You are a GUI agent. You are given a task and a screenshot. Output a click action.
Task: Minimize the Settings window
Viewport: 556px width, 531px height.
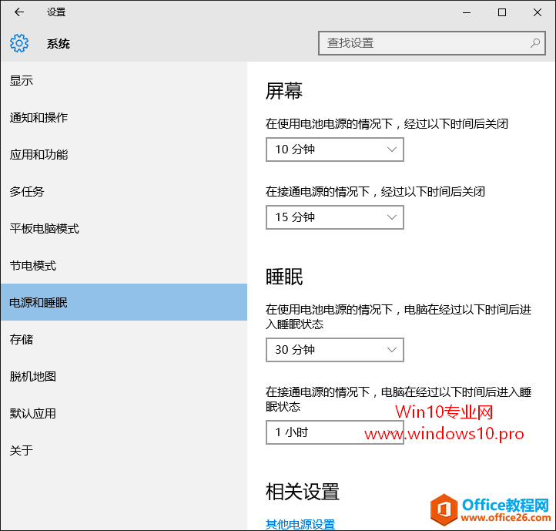point(467,12)
